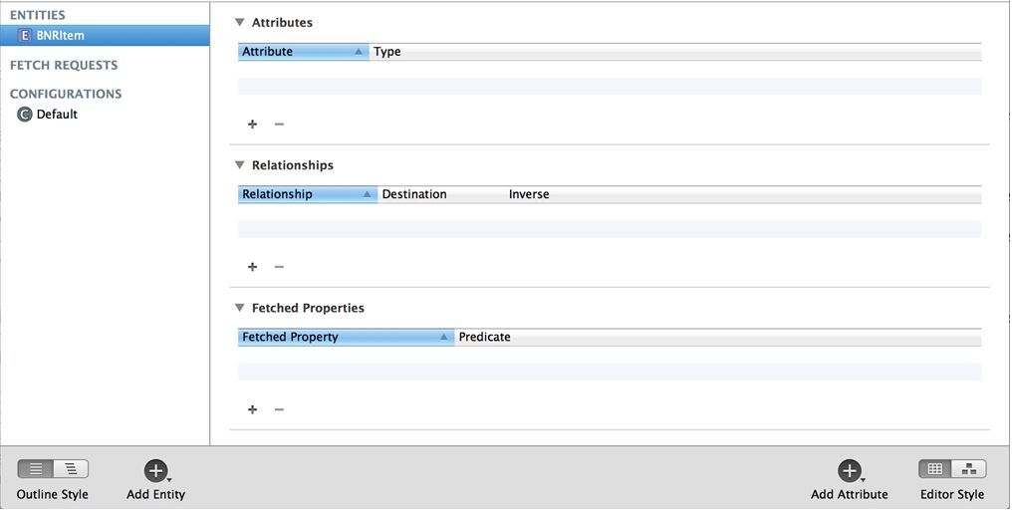The height and width of the screenshot is (513, 1012).
Task: Remove fetched property with minus button
Action: coord(279,409)
